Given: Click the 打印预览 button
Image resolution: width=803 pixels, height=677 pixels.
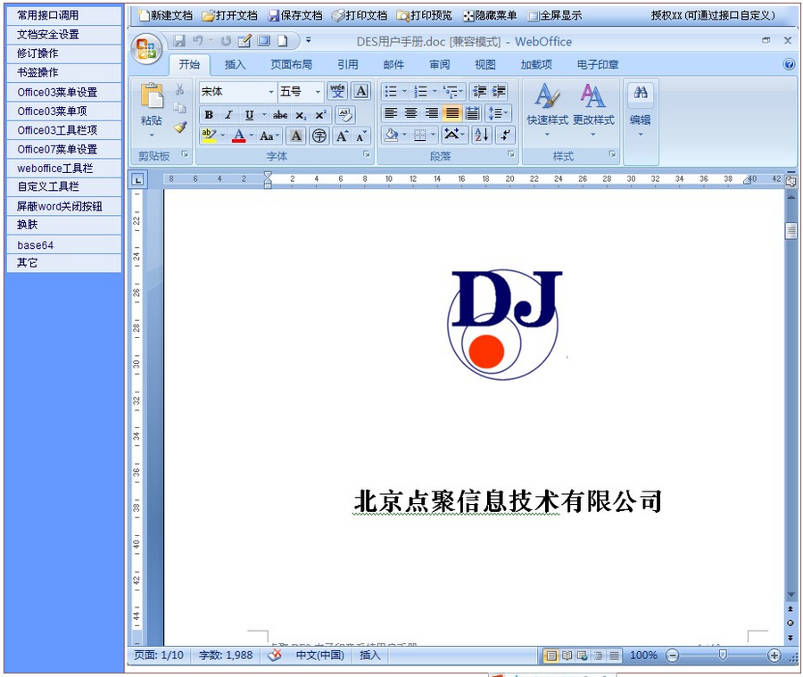Looking at the screenshot, I should coord(425,15).
